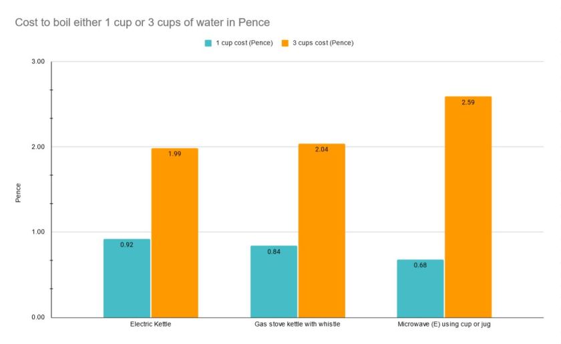The width and height of the screenshot is (561, 344).
Task: Select the "1 cup cost (Pence)" legend label
Action: pyautogui.click(x=242, y=43)
